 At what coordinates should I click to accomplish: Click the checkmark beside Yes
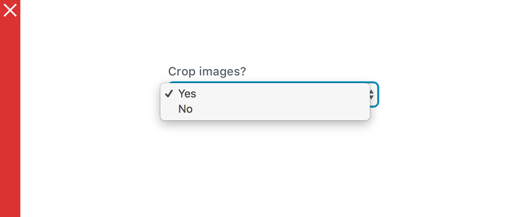coord(169,93)
